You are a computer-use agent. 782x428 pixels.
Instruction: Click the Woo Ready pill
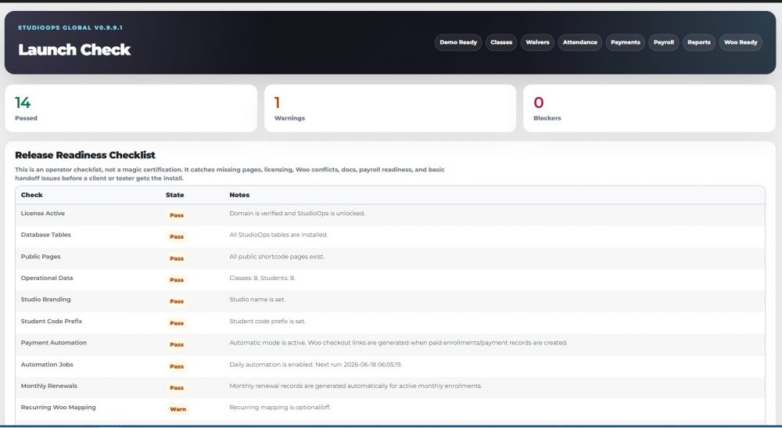click(741, 42)
